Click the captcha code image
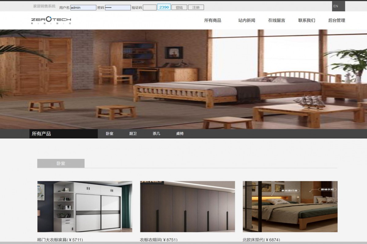Viewport: 367px width, 244px height. (x=164, y=7)
